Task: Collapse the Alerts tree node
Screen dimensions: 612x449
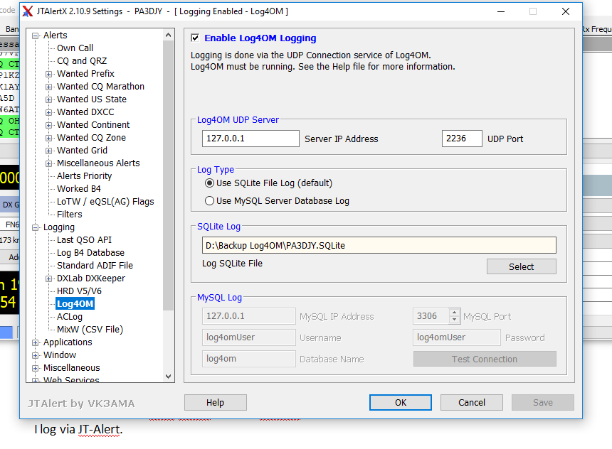Action: click(x=35, y=36)
